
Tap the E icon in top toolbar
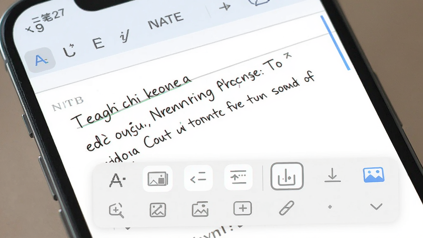pyautogui.click(x=98, y=43)
